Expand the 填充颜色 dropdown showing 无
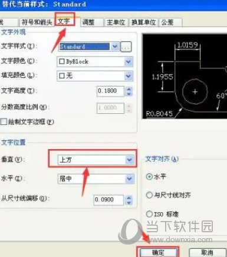Image resolution: width=227 pixels, height=257 pixels. (95, 76)
